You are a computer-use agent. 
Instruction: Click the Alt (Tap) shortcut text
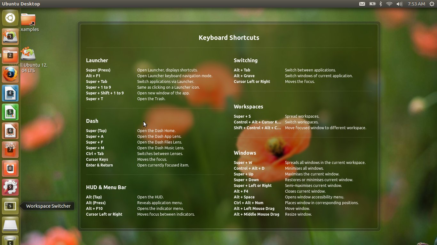pos(94,197)
